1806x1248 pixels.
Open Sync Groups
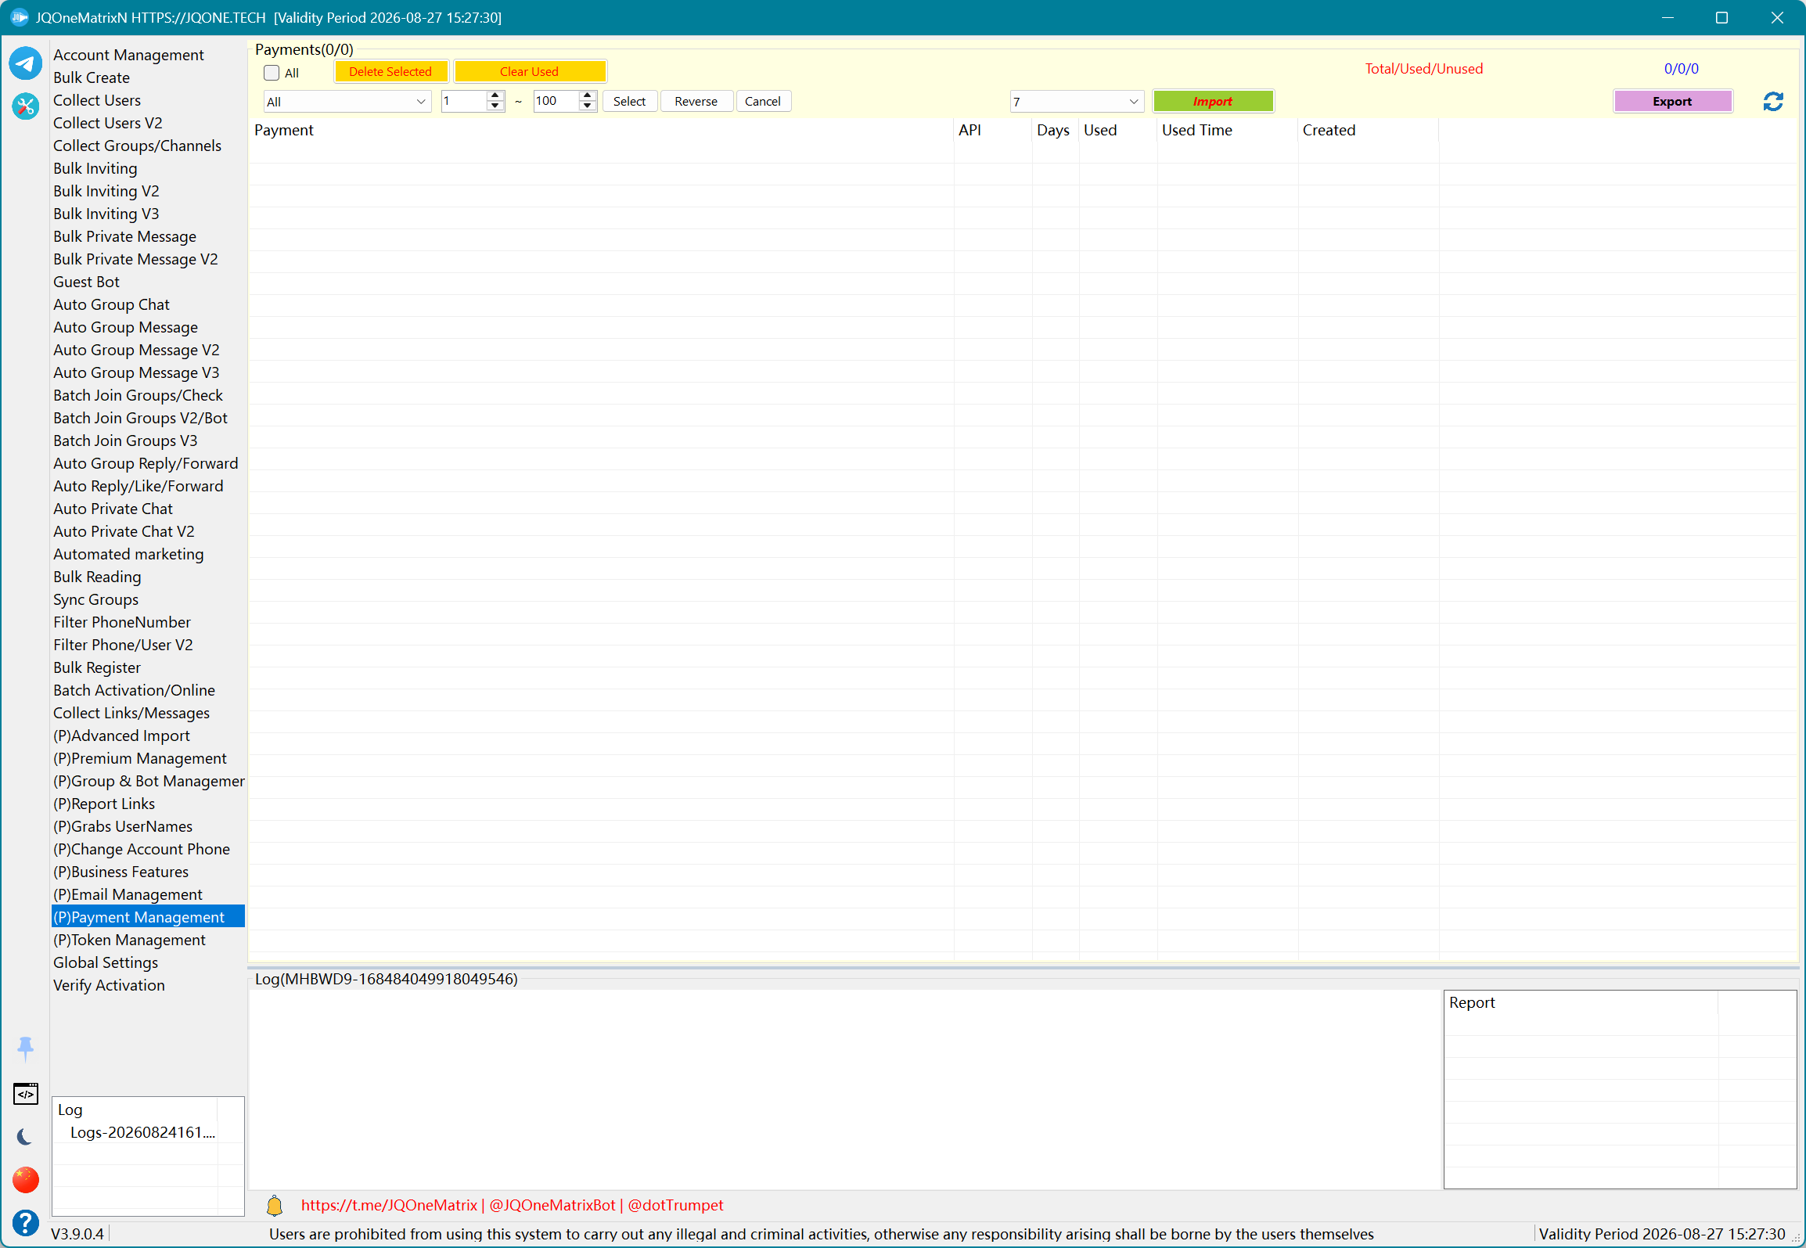tap(95, 599)
